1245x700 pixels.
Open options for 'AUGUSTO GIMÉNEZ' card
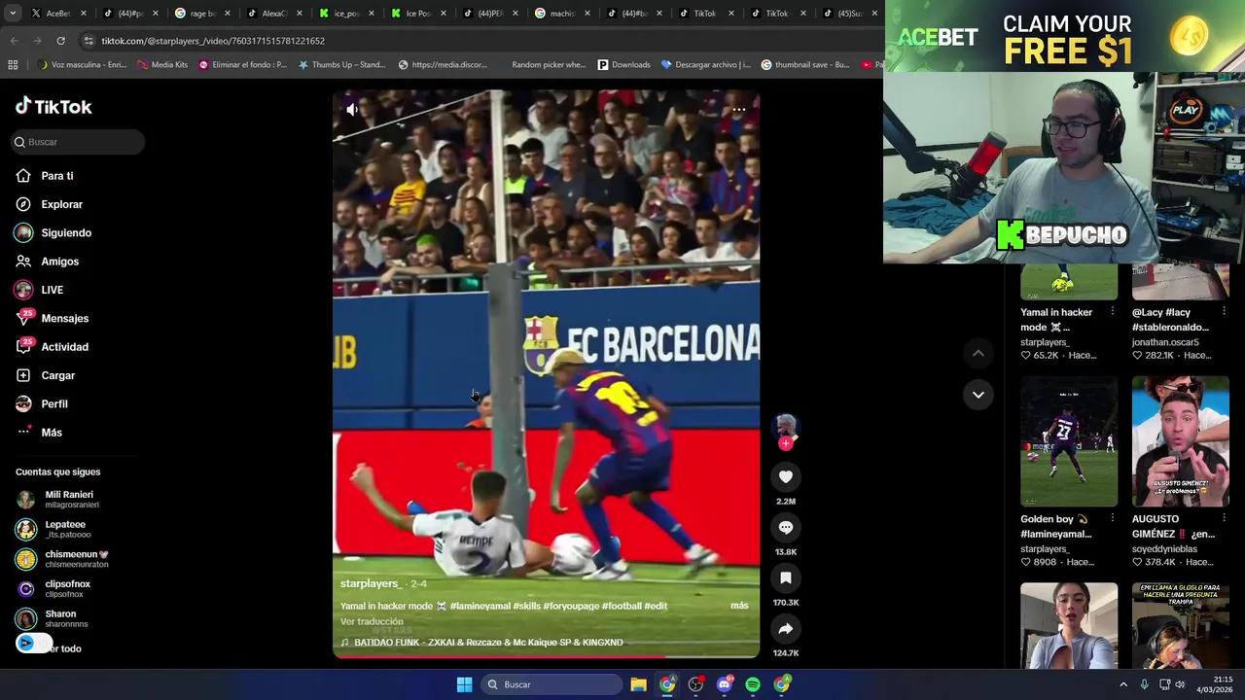1224,519
